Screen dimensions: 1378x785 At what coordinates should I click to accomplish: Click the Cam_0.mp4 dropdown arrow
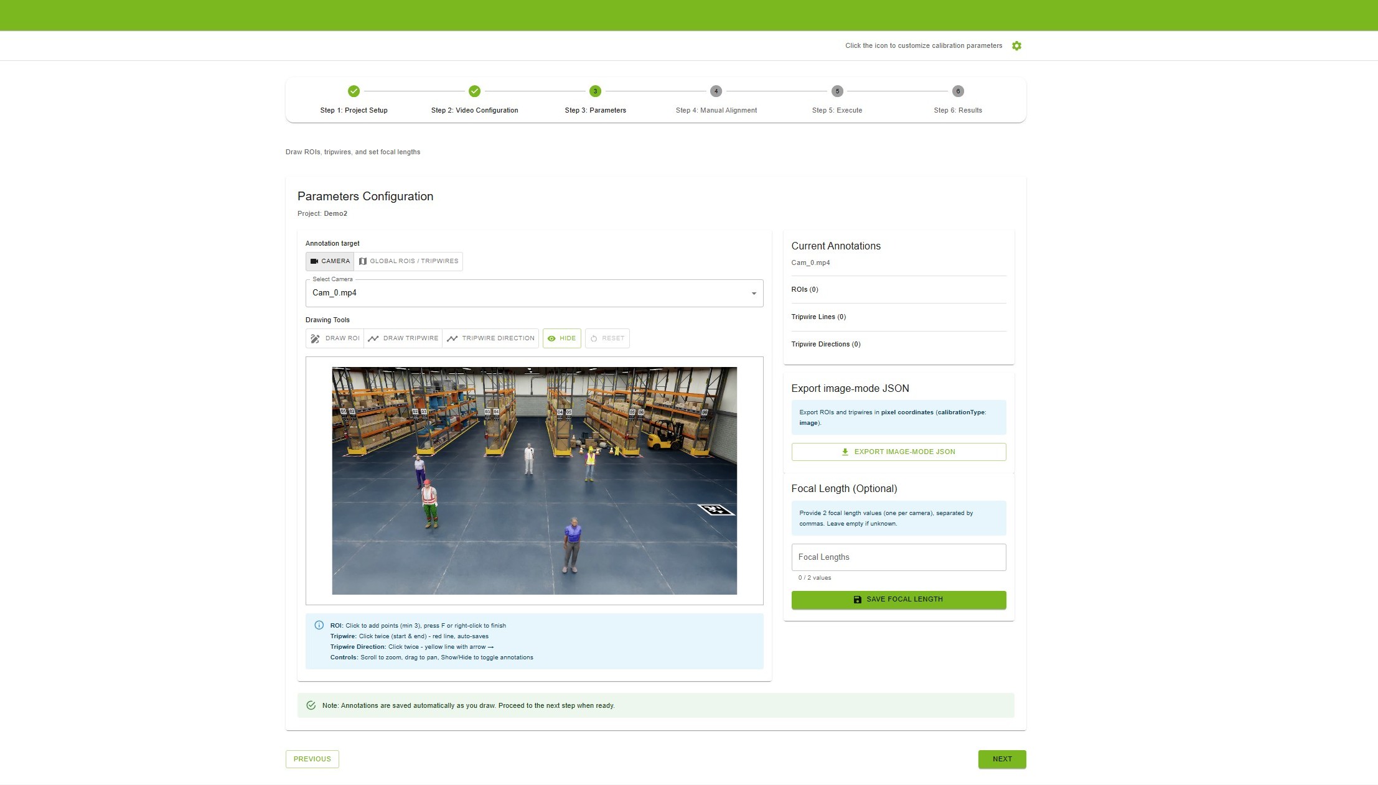pyautogui.click(x=754, y=294)
